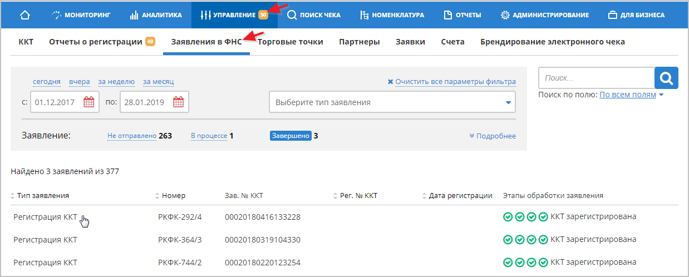Screen dimensions: 689x277
Task: Click sort arrows beside Тип заявления column
Action: point(13,196)
